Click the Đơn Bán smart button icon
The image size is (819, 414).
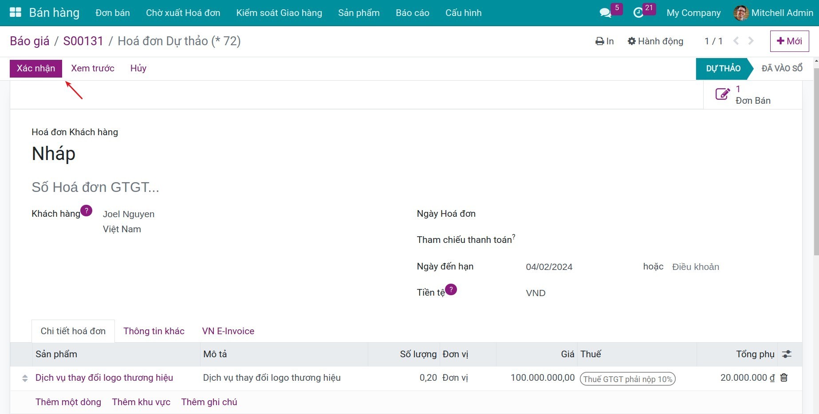tap(722, 94)
